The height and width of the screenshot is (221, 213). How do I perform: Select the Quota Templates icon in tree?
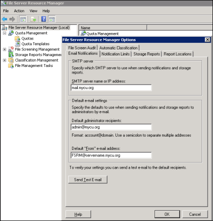[17, 44]
